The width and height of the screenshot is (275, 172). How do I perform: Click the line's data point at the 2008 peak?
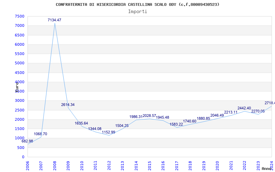point(55,23)
